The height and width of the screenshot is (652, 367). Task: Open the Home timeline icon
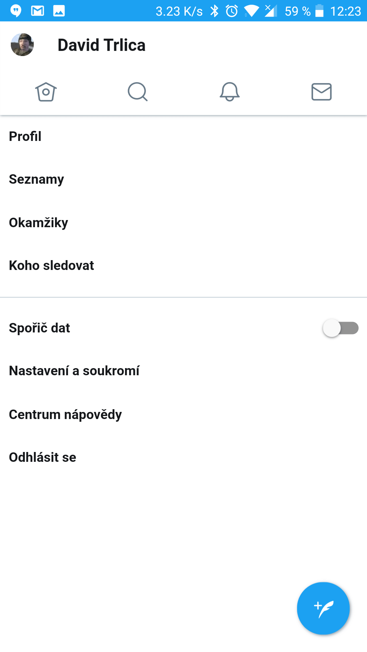(x=46, y=92)
